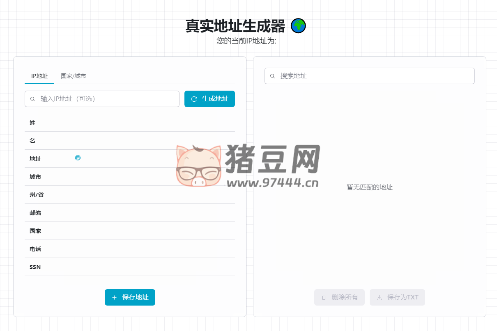This screenshot has width=497, height=331.
Task: Select the IP地址 tab
Action: coord(39,76)
